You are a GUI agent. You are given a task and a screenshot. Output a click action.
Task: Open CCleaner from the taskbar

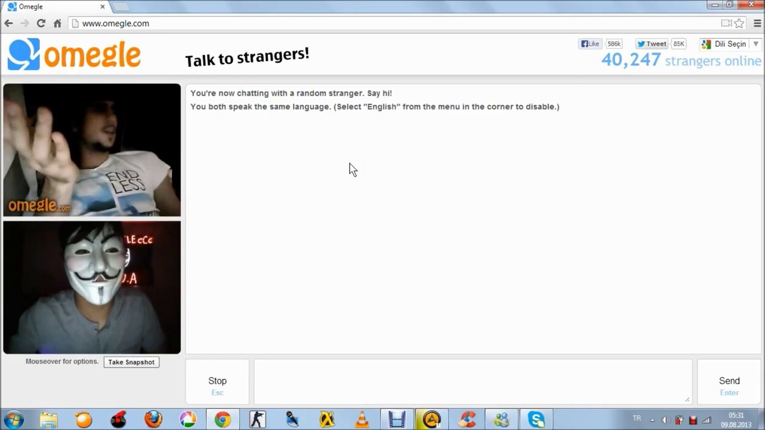pyautogui.click(x=467, y=419)
